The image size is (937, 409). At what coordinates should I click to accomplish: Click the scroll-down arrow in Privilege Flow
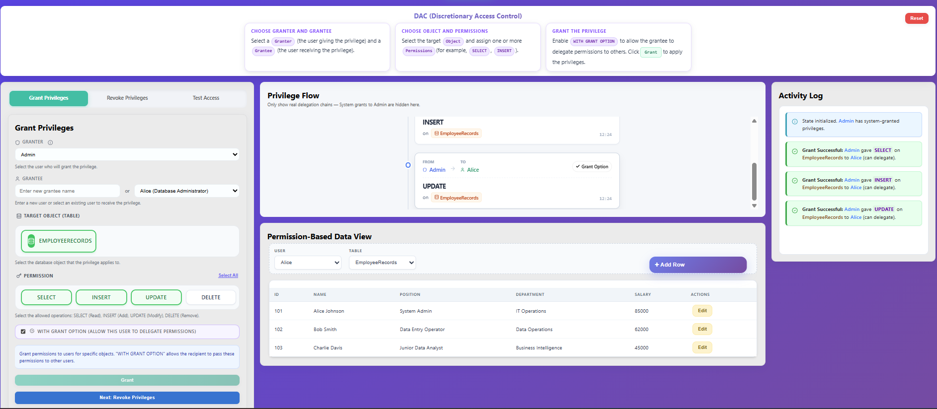click(x=754, y=205)
